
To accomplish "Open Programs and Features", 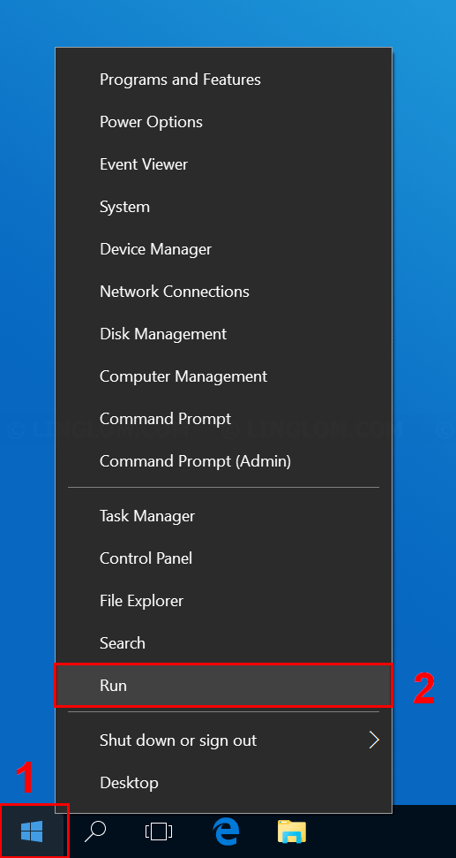I will coord(223,80).
